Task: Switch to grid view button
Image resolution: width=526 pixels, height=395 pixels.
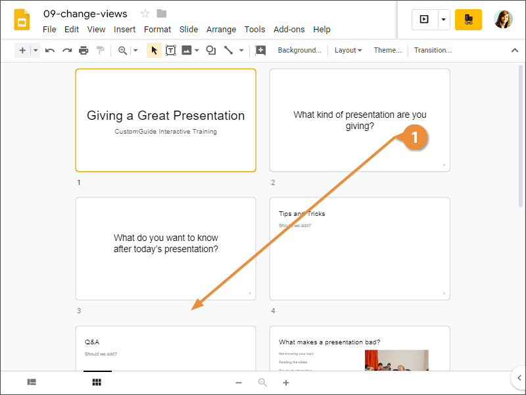Action: (97, 382)
